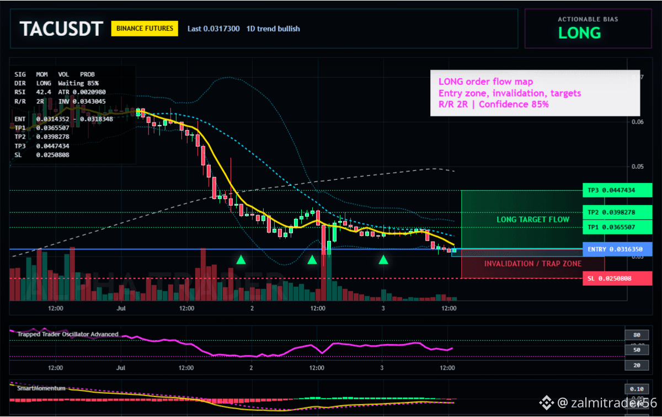662x417 pixels.
Task: Click Jul on the main chart time axis
Action: coord(121,308)
